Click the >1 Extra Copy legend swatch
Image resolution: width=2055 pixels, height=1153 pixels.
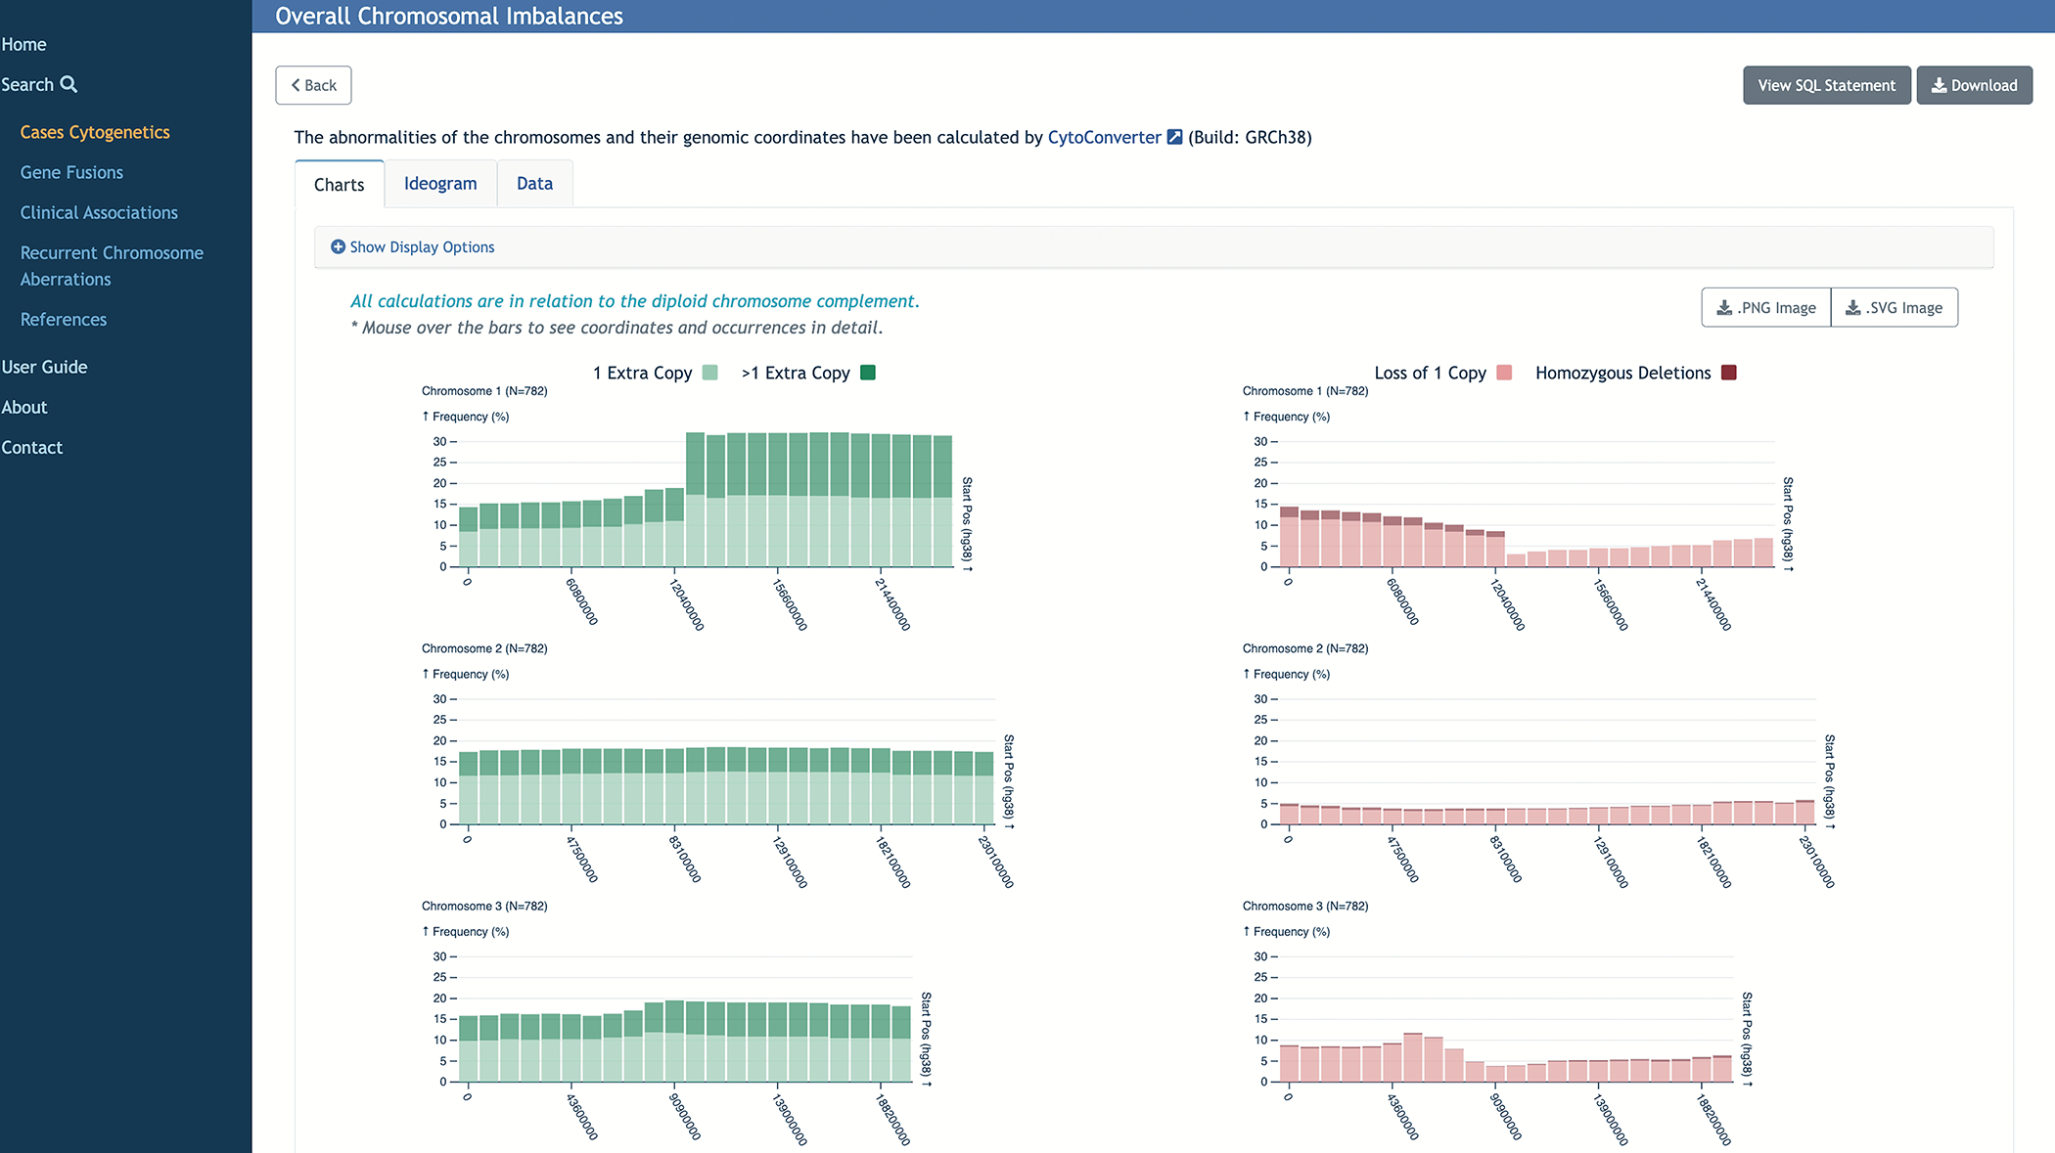[x=868, y=373]
